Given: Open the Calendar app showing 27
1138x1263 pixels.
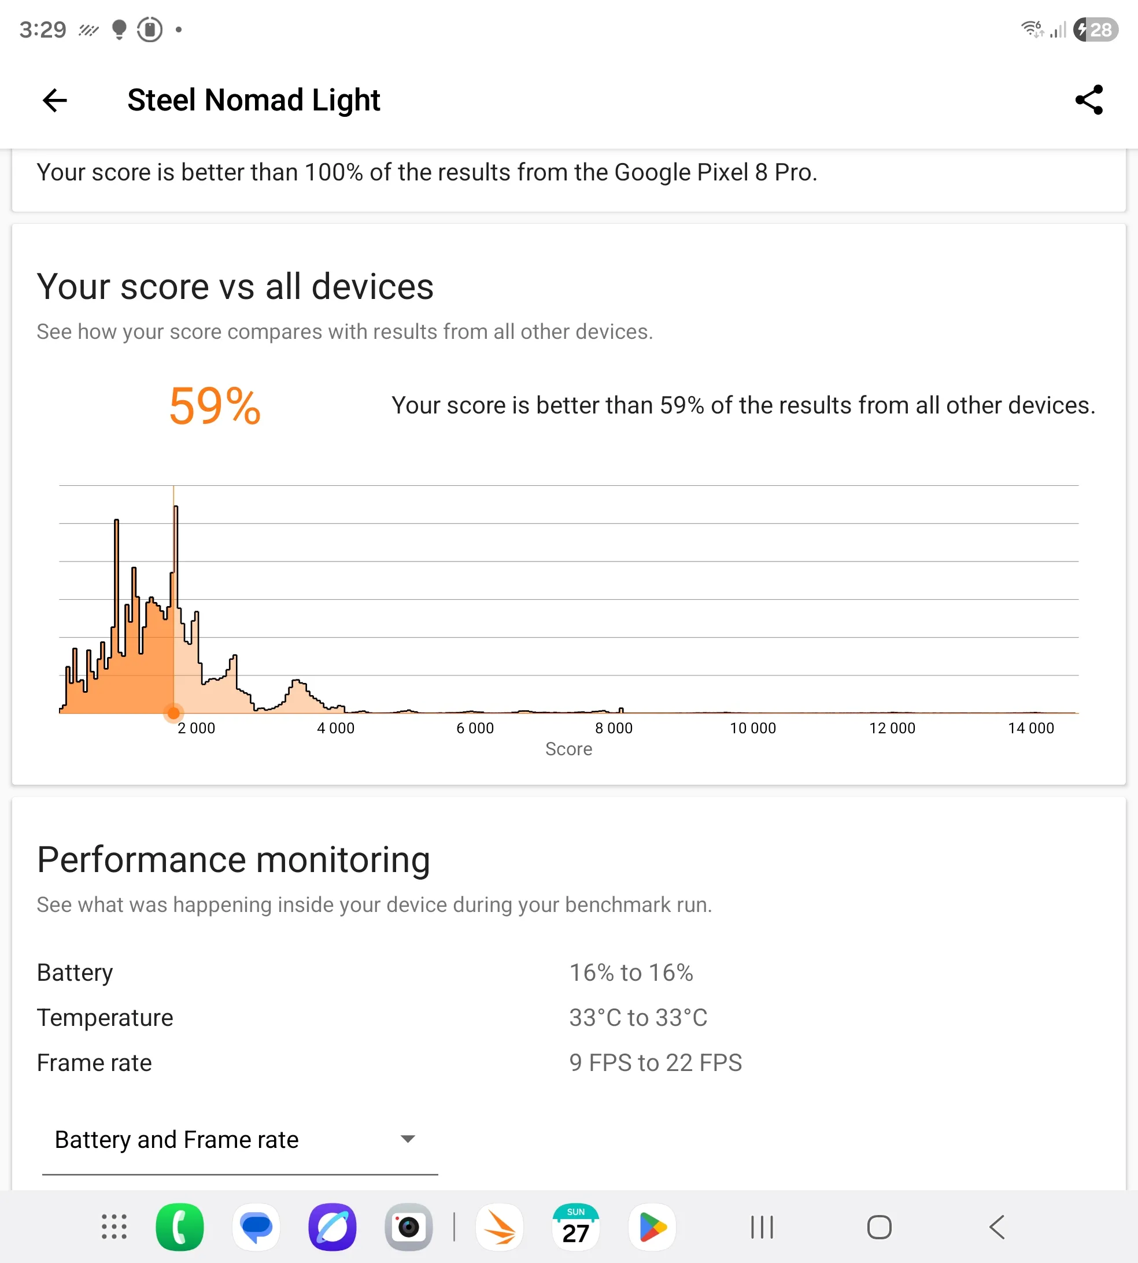Looking at the screenshot, I should [576, 1227].
